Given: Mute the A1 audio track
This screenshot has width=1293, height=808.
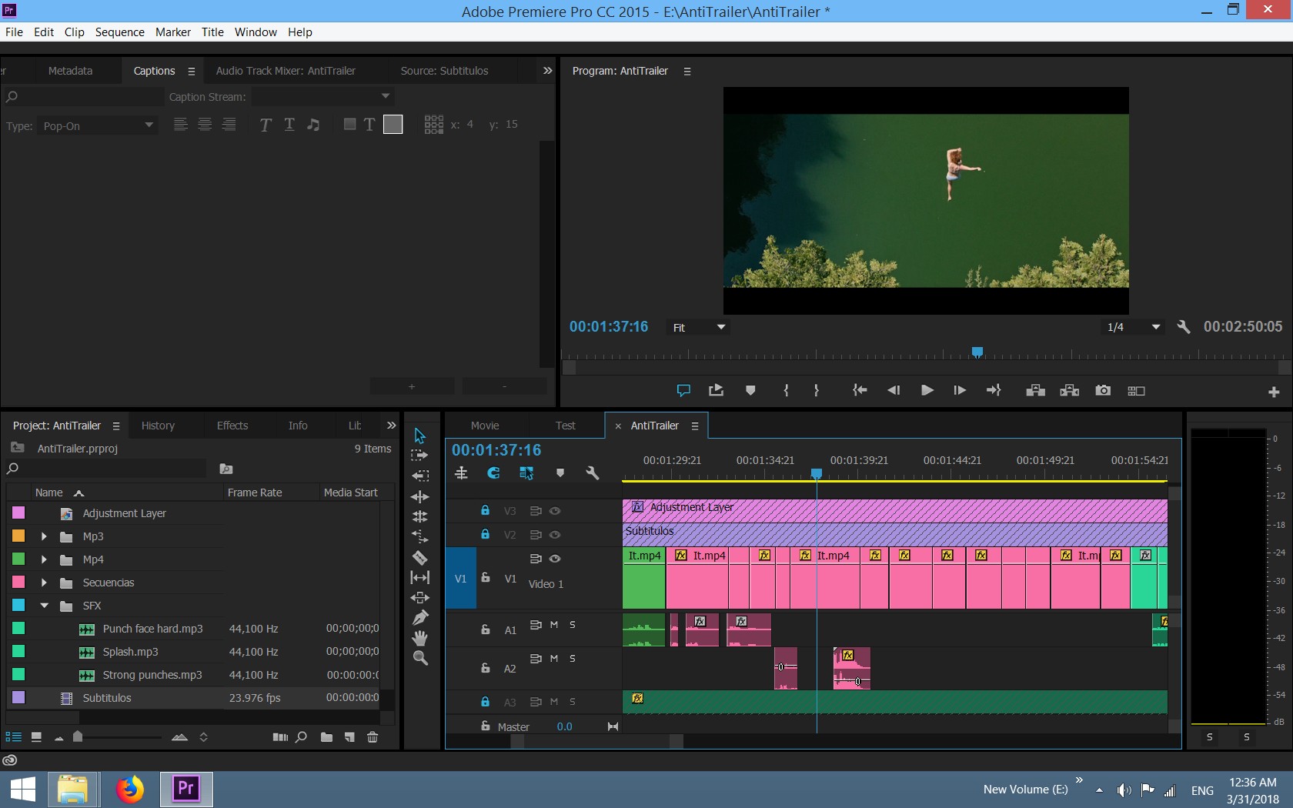Looking at the screenshot, I should click(x=554, y=625).
